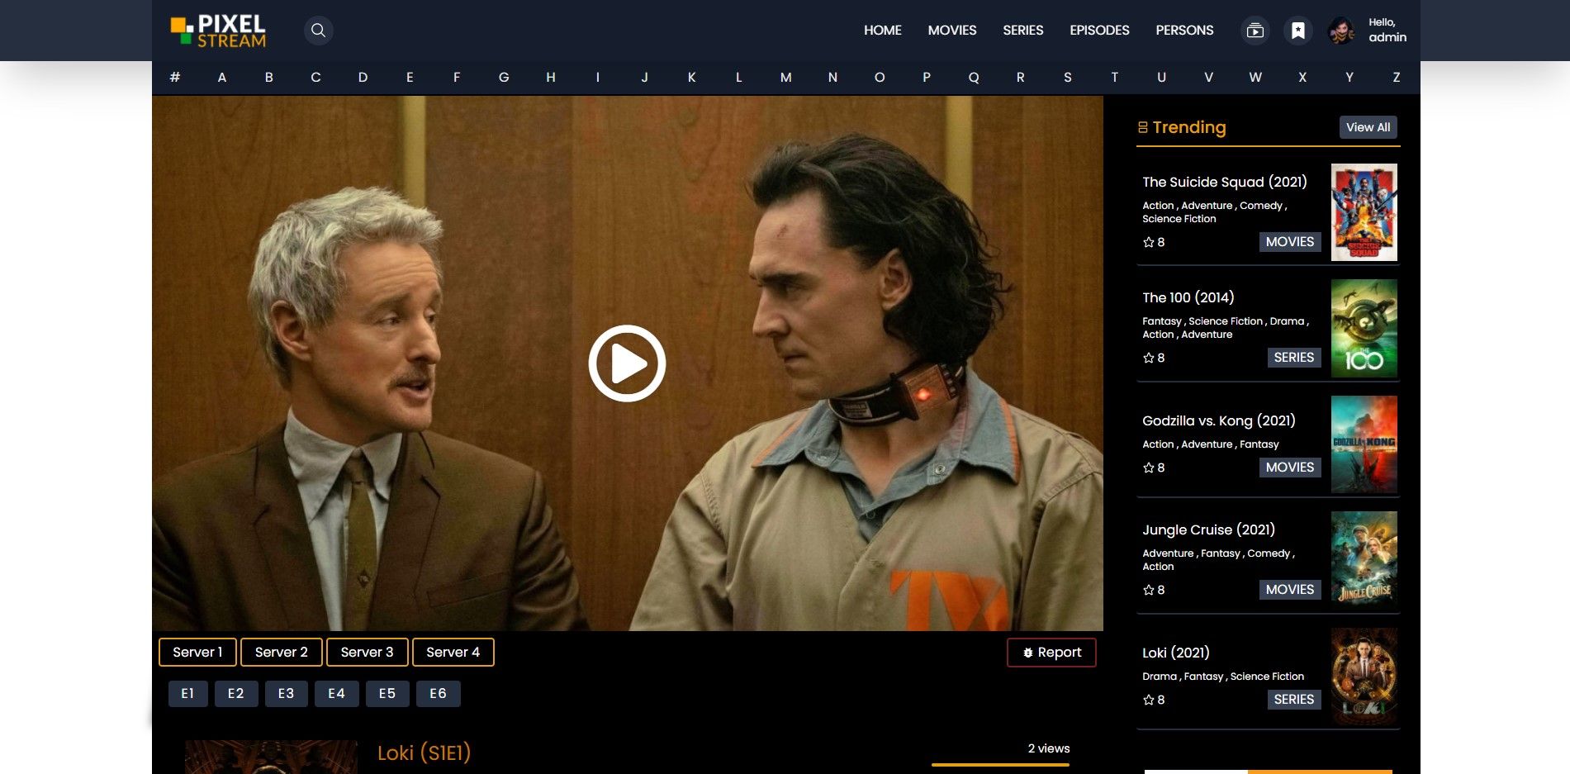The width and height of the screenshot is (1570, 774).
Task: Click the admin profile avatar
Action: pyautogui.click(x=1341, y=31)
